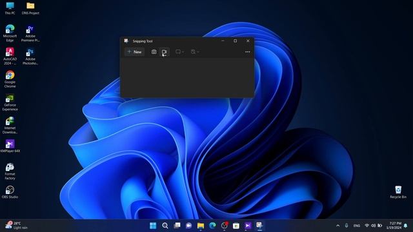This screenshot has width=413, height=232.
Task: Open KMPlayer from taskbar
Action: tap(248, 226)
